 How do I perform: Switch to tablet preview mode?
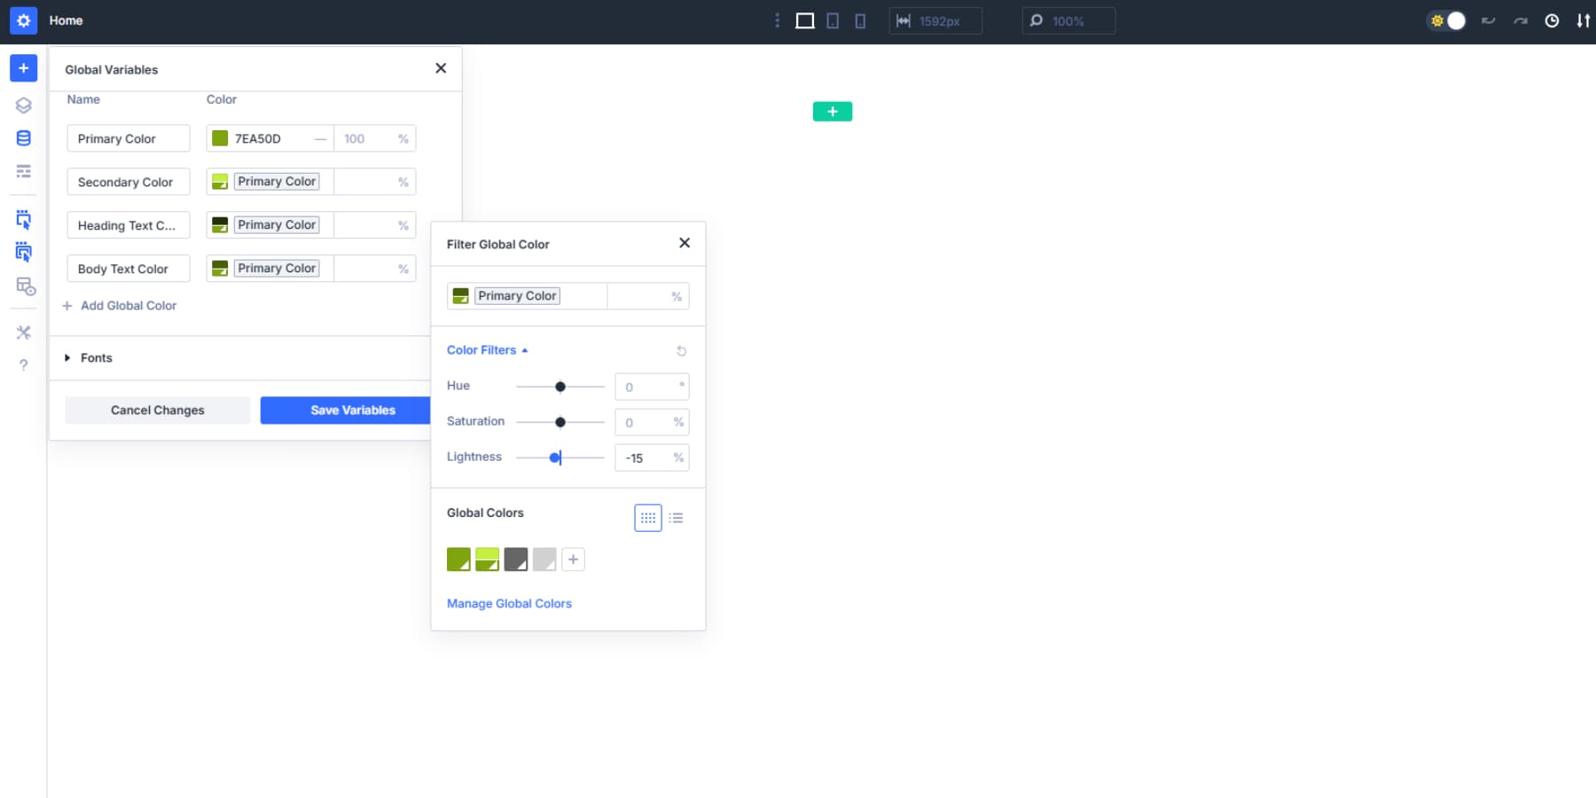click(x=833, y=20)
